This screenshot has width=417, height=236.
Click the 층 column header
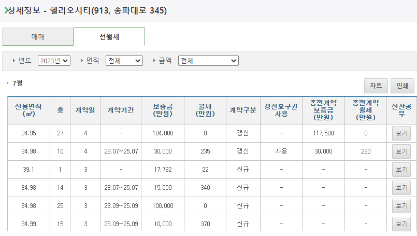[x=60, y=110]
